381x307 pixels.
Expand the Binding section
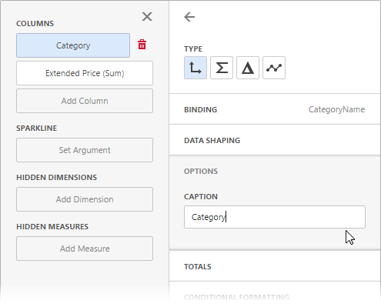pos(275,109)
